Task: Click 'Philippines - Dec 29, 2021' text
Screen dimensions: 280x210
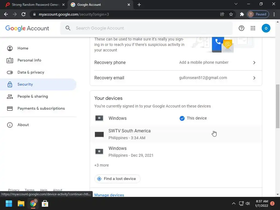Action: [x=131, y=155]
